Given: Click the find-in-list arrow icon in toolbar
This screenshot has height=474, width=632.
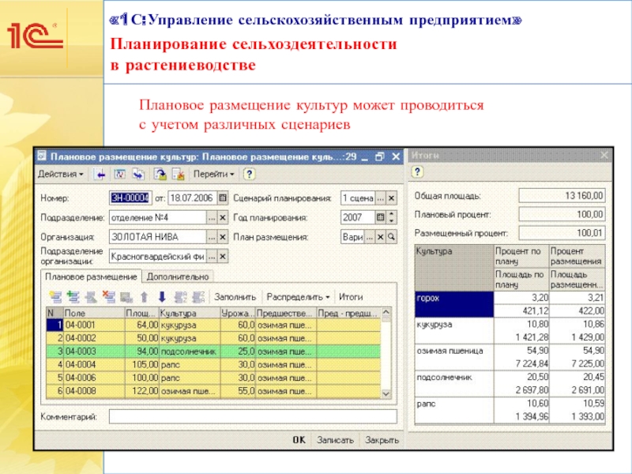Looking at the screenshot, I should click(100, 174).
